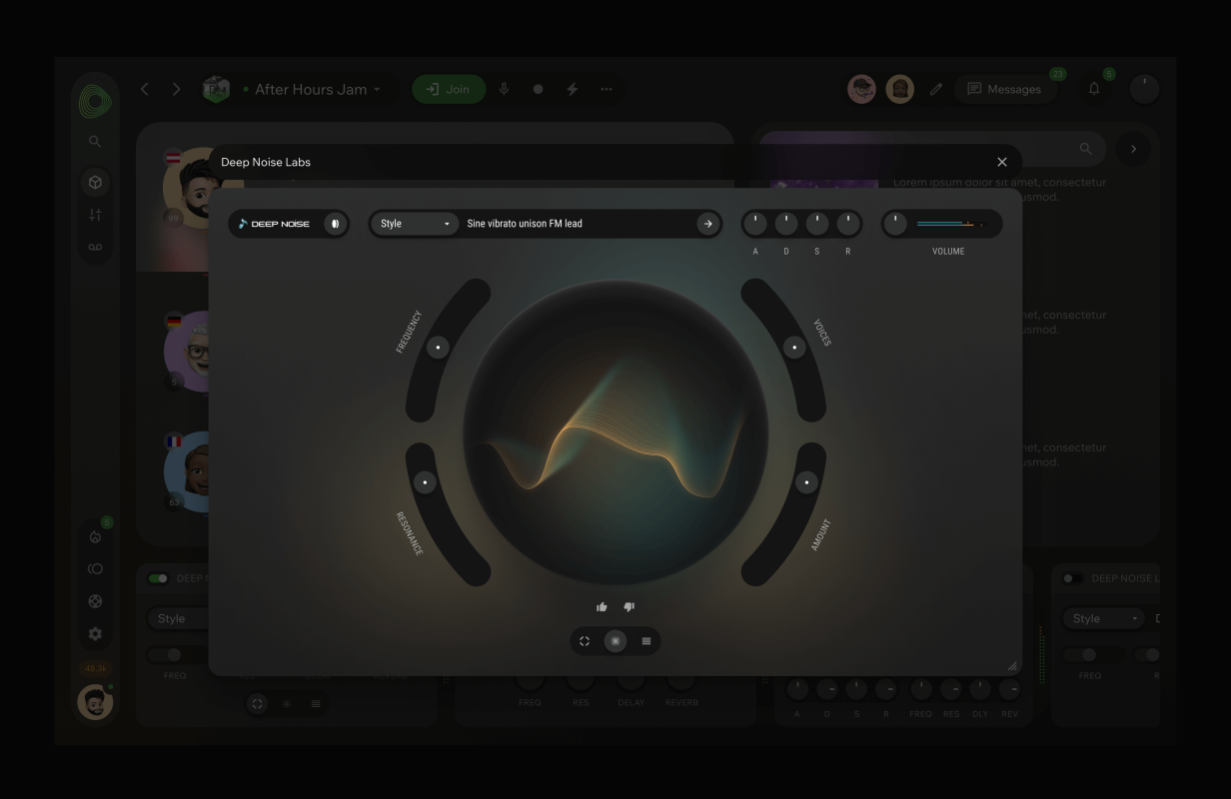Toggle the Deep Noise logo switch
Image resolution: width=1231 pixels, height=799 pixels.
[335, 224]
